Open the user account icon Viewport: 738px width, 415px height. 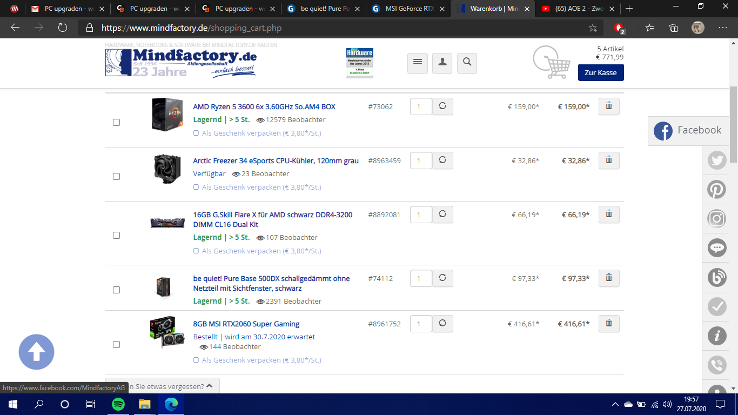[442, 63]
